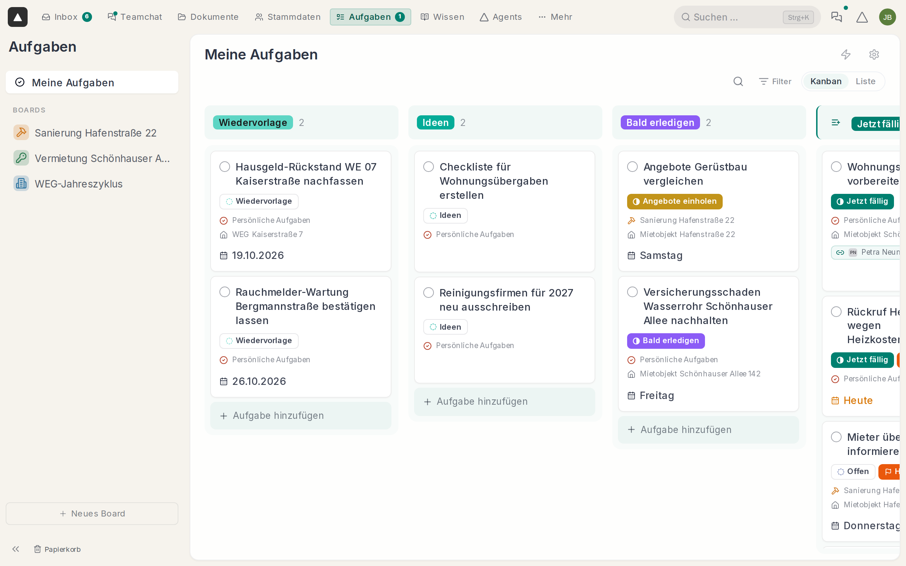
Task: Switch to the Liste view
Action: click(865, 81)
